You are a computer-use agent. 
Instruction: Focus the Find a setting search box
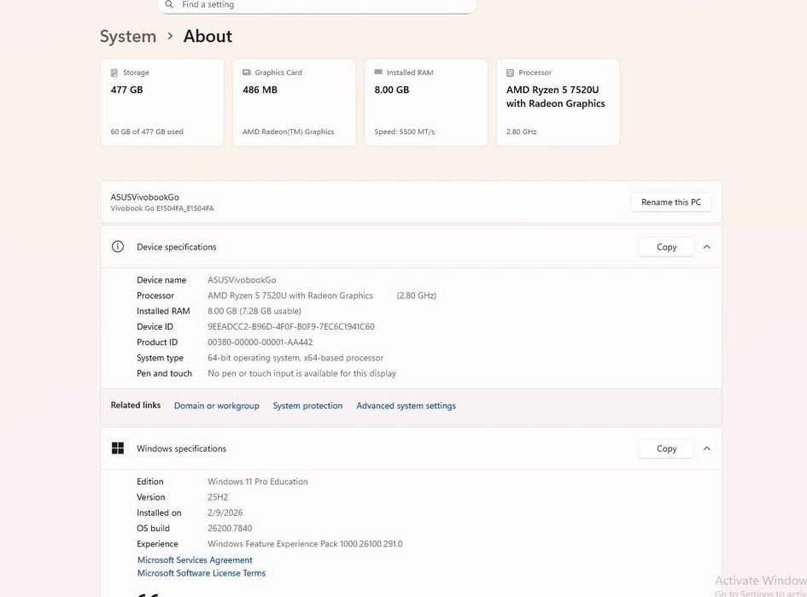(325, 5)
